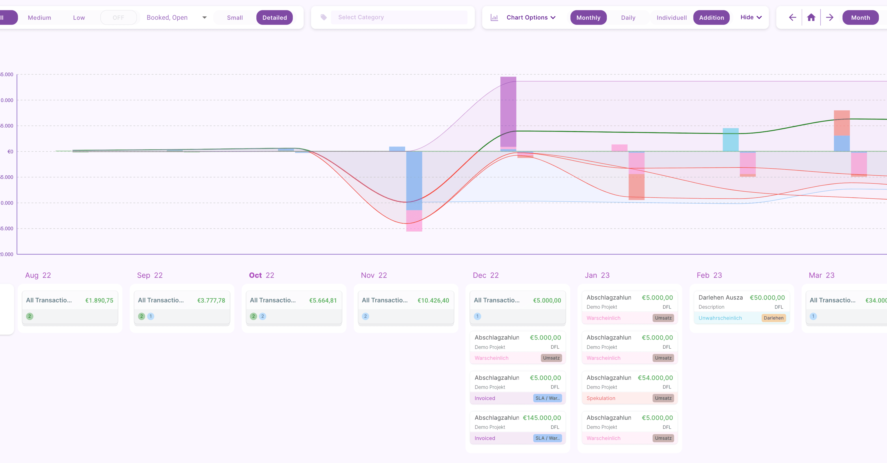Click the tag icon next to Select Category
Image resolution: width=887 pixels, height=463 pixels.
click(x=323, y=17)
